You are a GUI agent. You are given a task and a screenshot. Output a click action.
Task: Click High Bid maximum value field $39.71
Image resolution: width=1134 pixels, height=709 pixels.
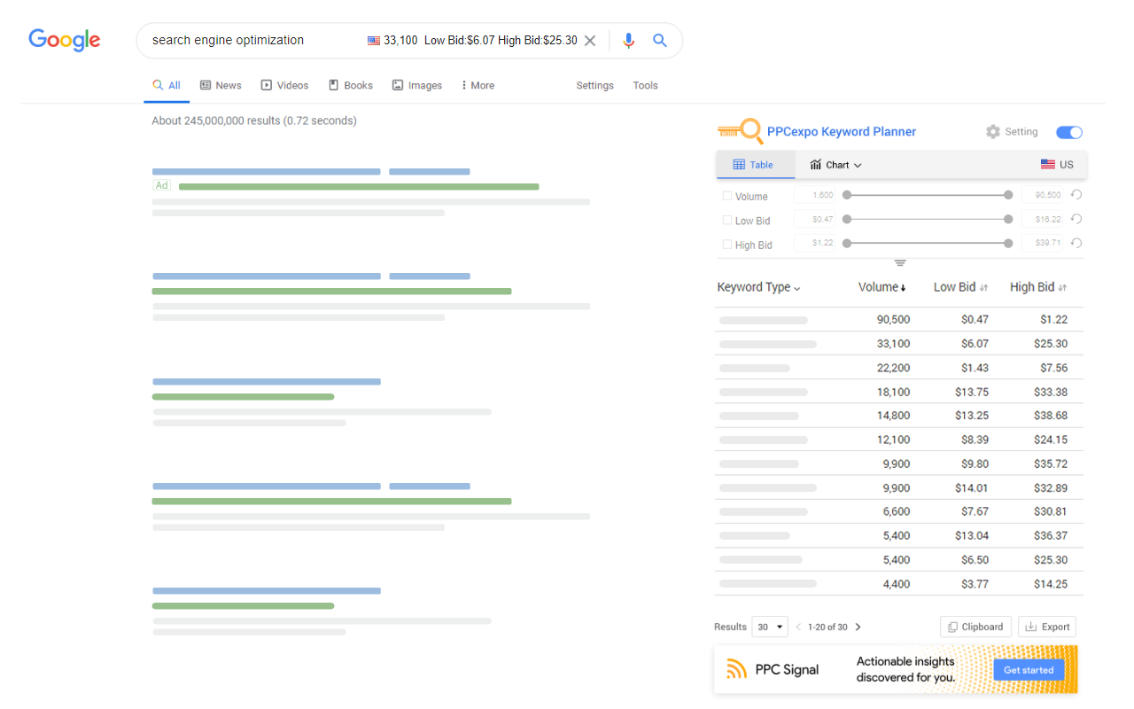coord(1043,243)
